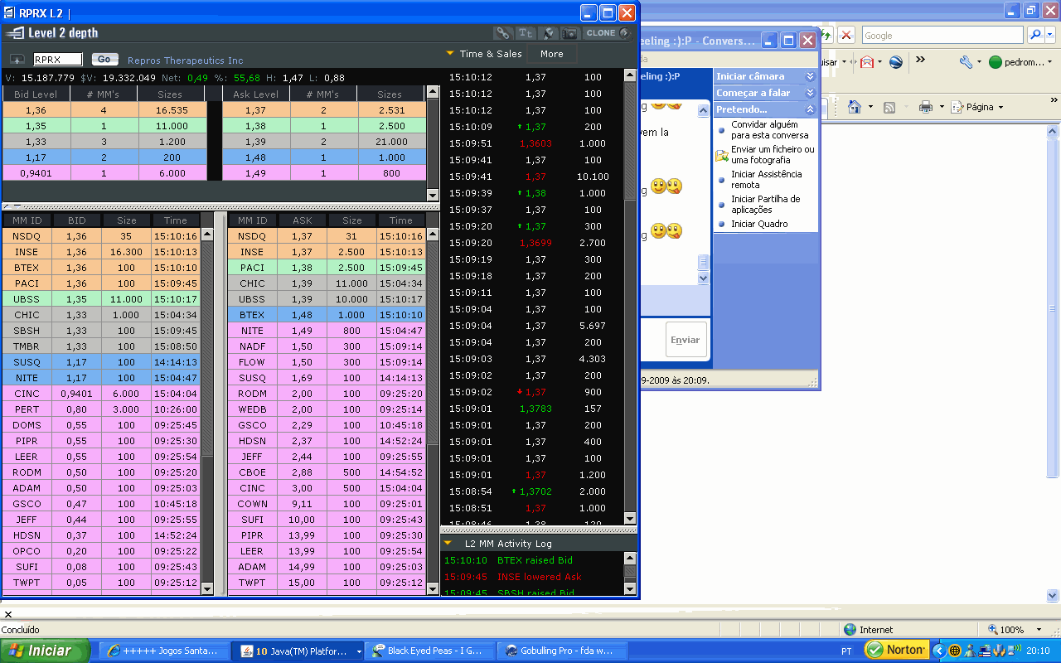This screenshot has height=663, width=1061.
Task: Click scroll down arrow of Time & Sales list
Action: click(x=630, y=519)
